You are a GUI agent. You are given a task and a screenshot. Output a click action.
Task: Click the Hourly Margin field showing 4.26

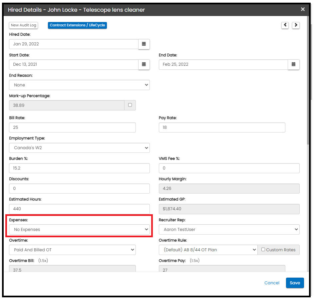point(229,189)
